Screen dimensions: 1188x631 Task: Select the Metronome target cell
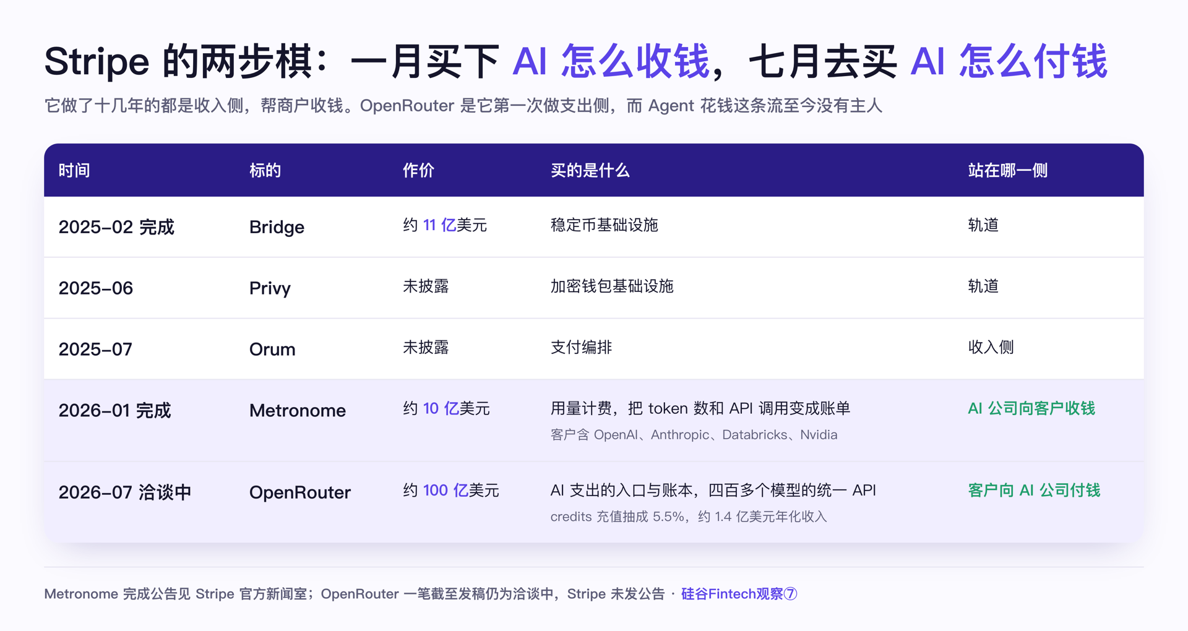point(298,411)
